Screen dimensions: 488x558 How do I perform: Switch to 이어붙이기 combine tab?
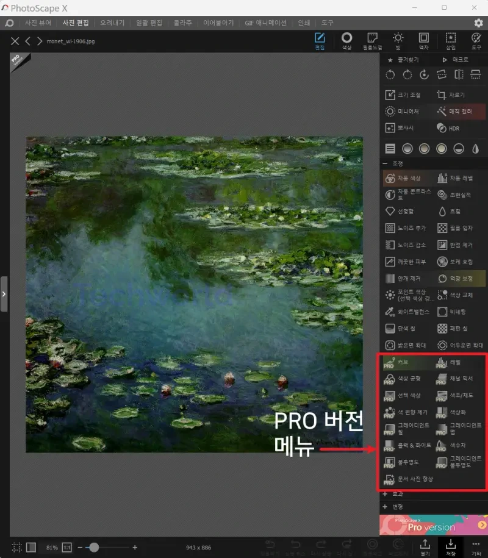[218, 23]
